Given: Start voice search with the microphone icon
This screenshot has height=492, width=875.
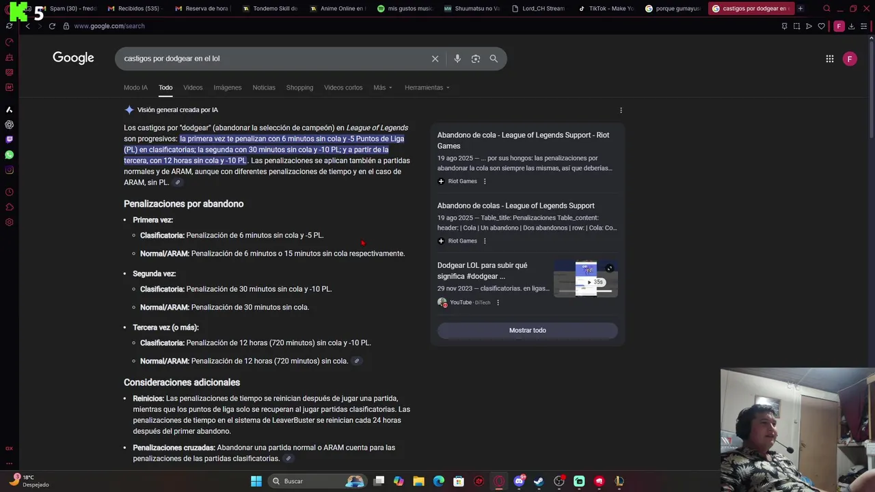Looking at the screenshot, I should [x=457, y=59].
